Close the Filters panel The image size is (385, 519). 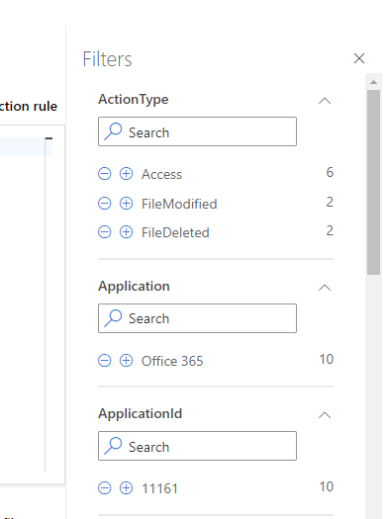(x=359, y=58)
